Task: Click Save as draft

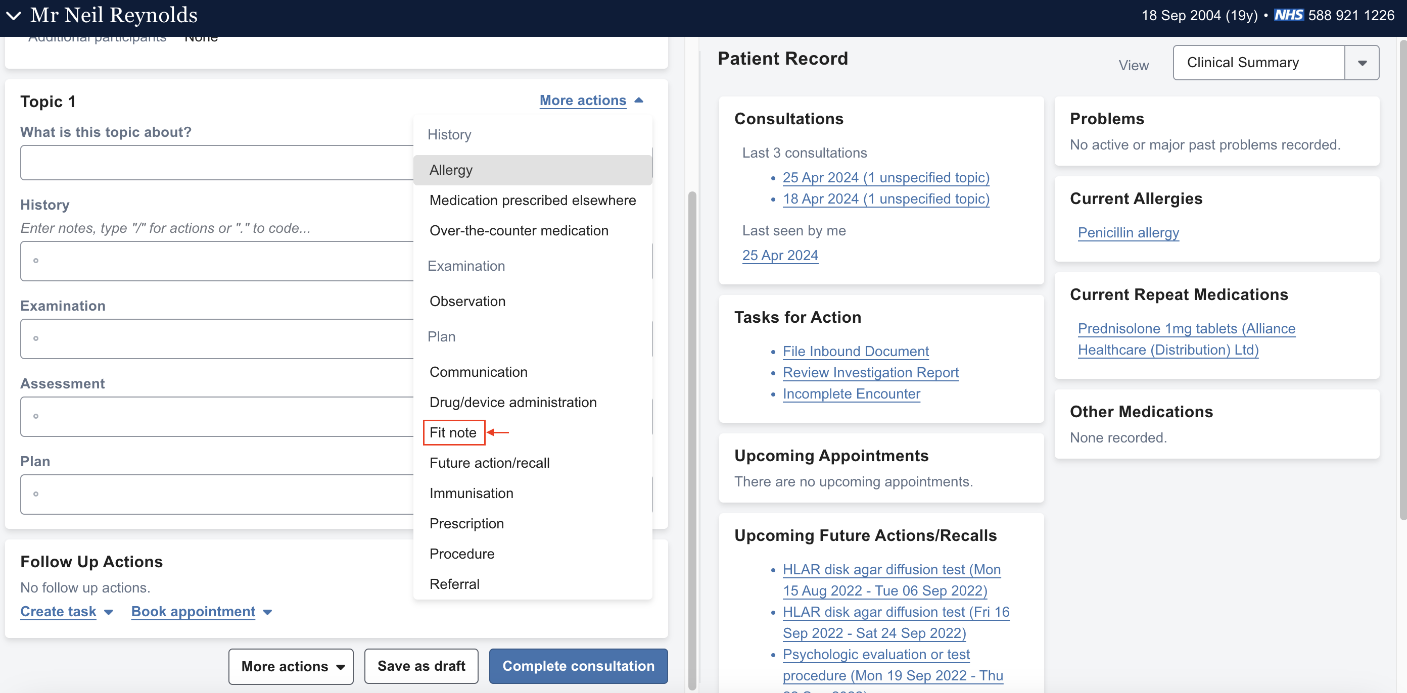Action: (x=420, y=666)
